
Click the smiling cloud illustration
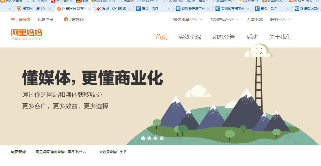click(258, 50)
